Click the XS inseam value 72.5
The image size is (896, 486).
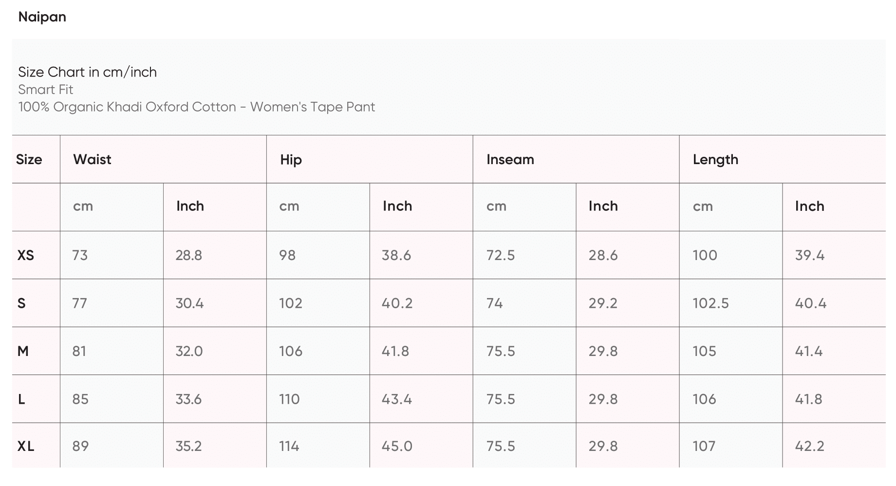(500, 255)
